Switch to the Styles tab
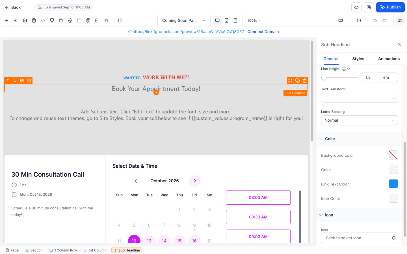 click(x=358, y=59)
